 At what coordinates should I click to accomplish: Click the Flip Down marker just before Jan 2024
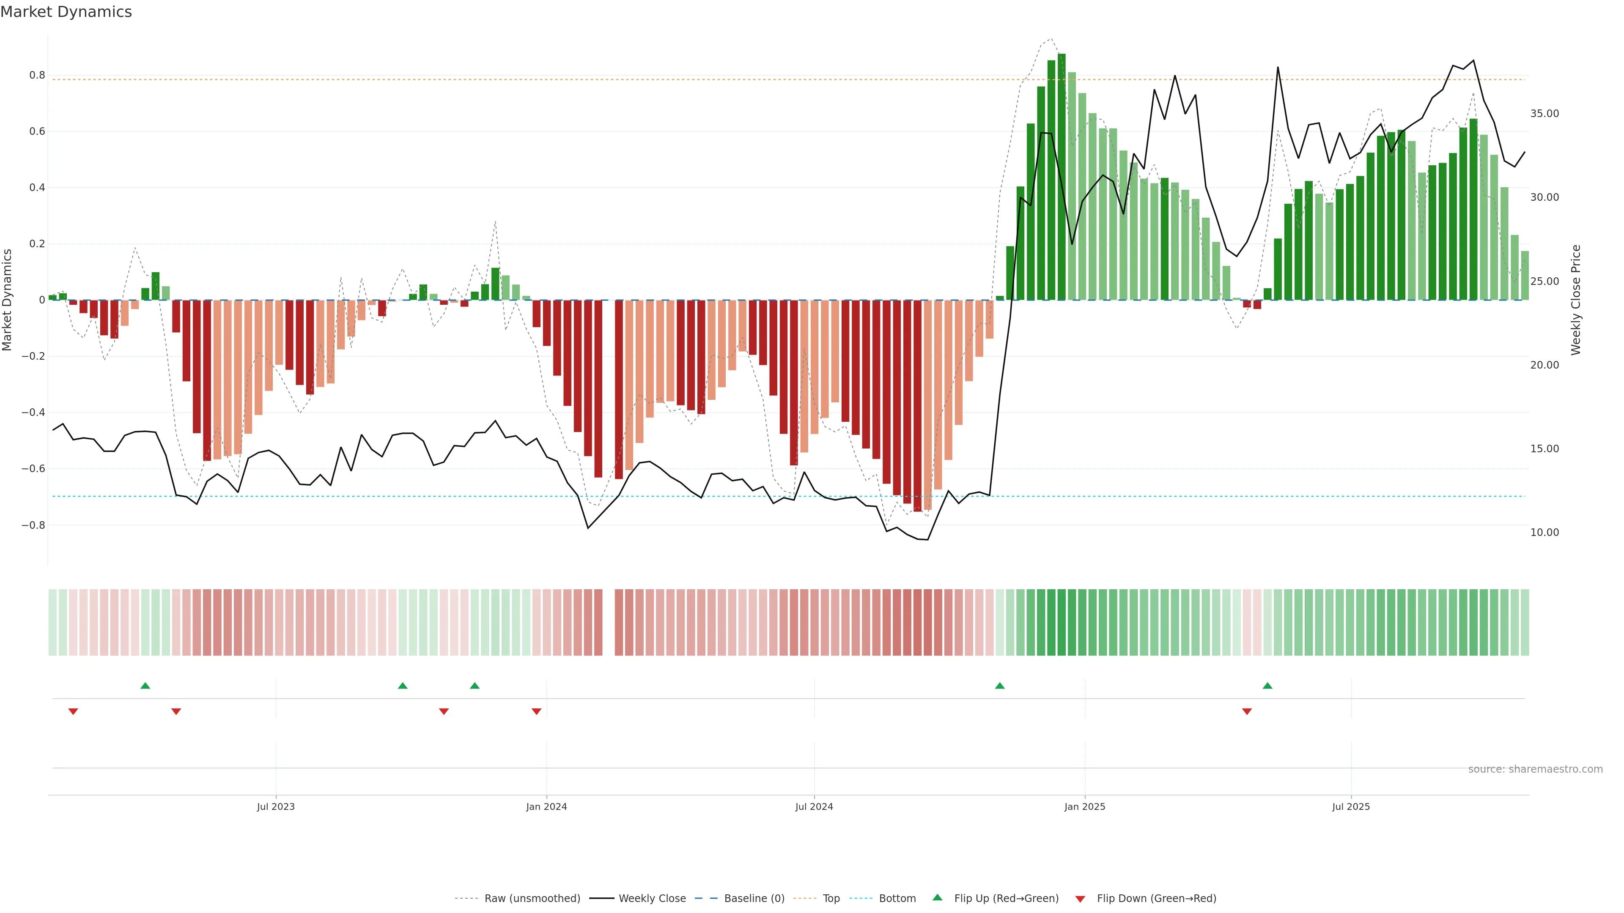pyautogui.click(x=537, y=711)
